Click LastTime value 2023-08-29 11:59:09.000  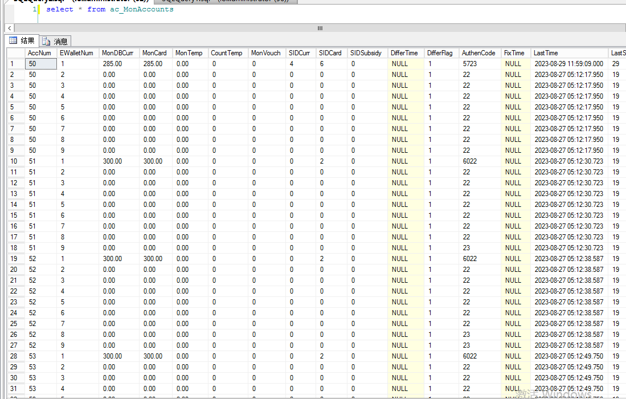click(568, 64)
